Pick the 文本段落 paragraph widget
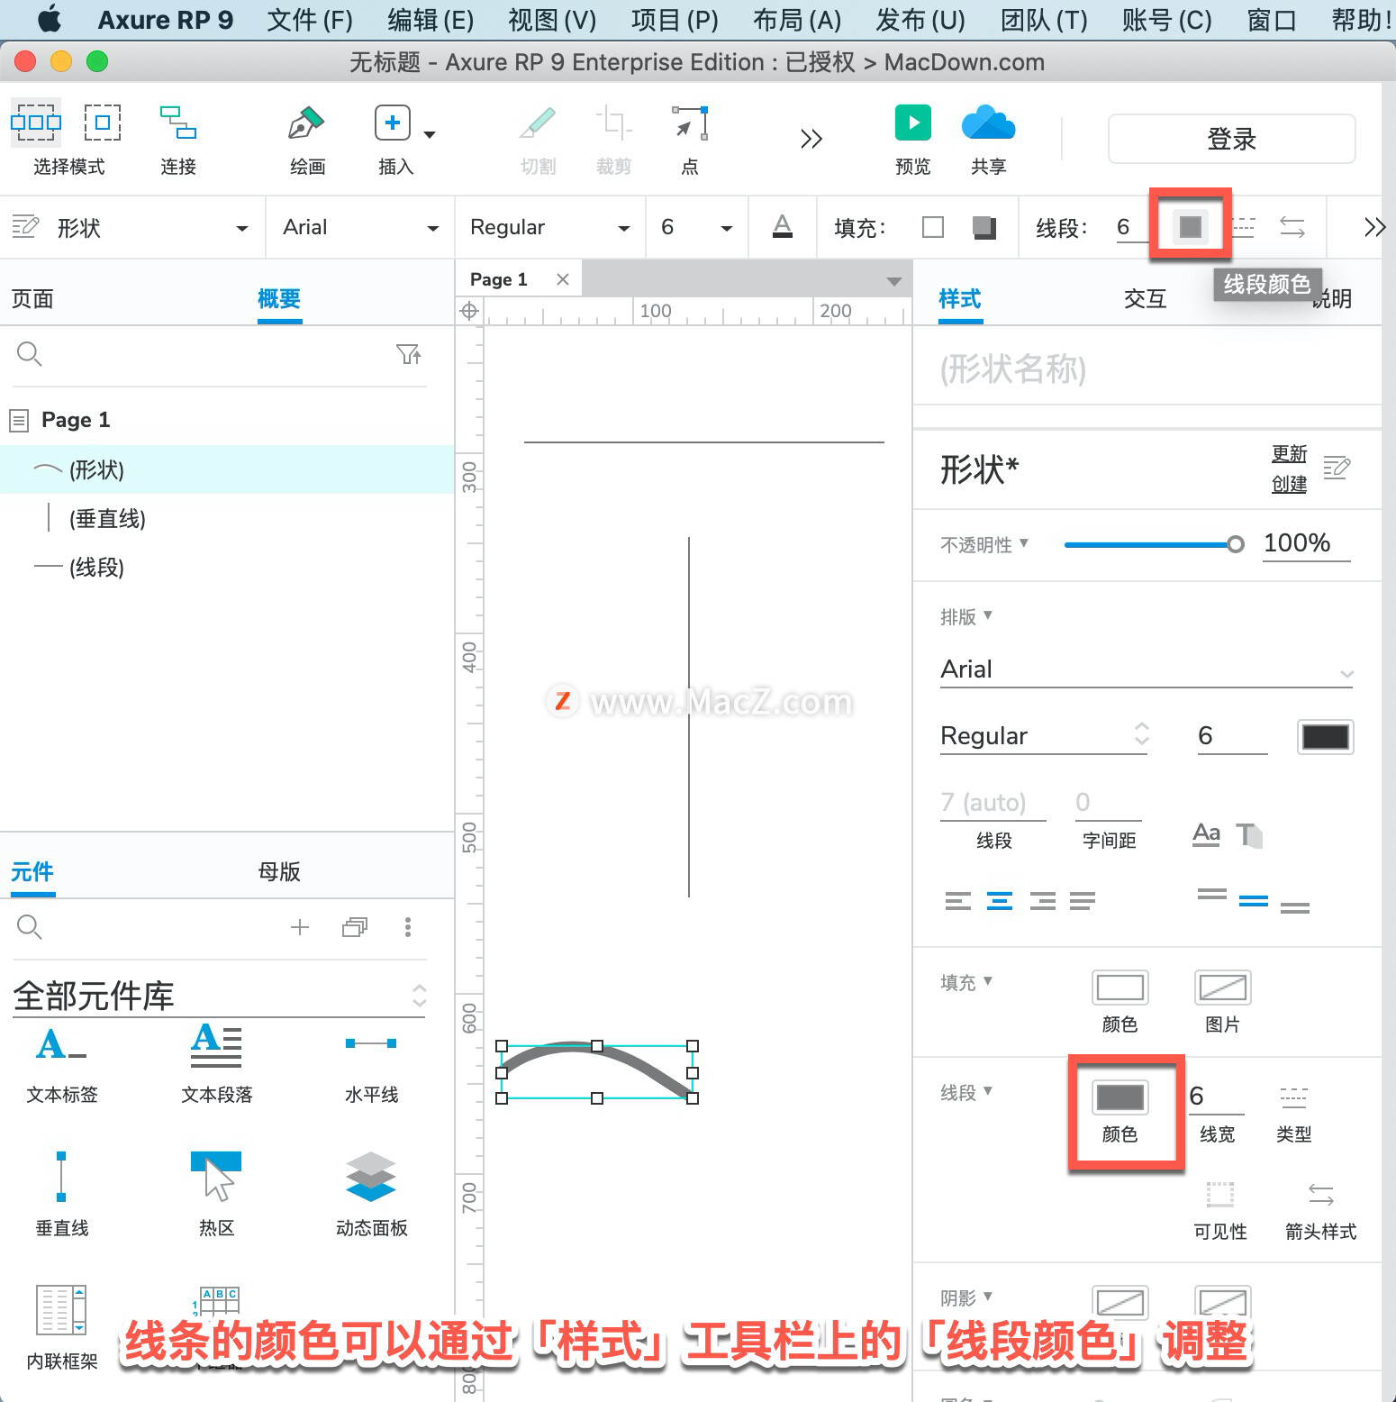The image size is (1396, 1402). pos(217,1064)
